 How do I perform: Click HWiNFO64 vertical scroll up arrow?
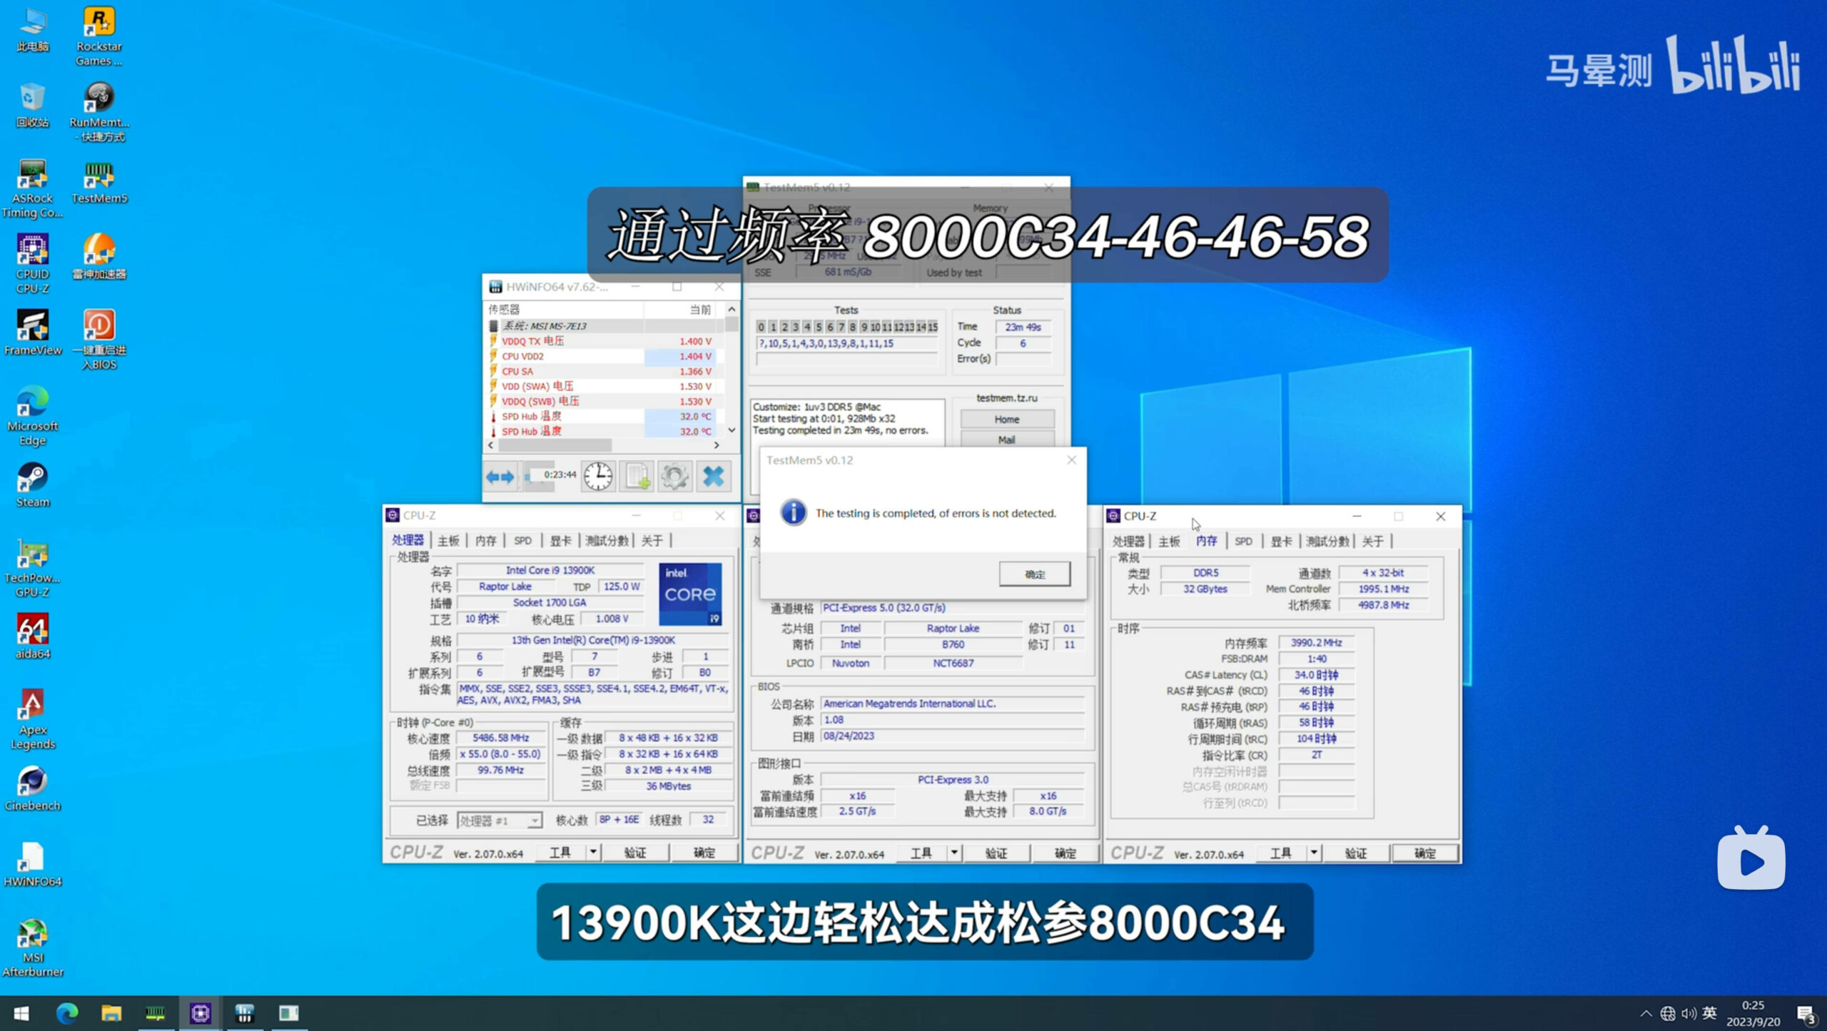[732, 309]
